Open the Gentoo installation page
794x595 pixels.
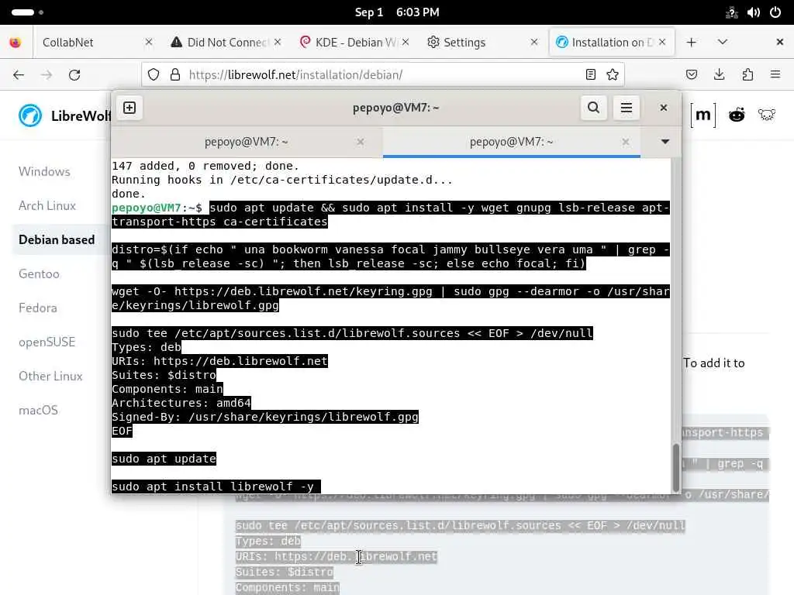pyautogui.click(x=39, y=273)
